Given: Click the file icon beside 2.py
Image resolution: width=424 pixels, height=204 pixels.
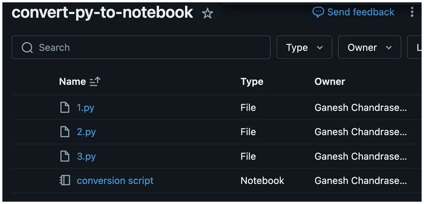Looking at the screenshot, I should pyautogui.click(x=65, y=132).
